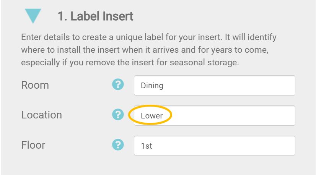Click the help icon next to Room
Screen dimensions: 316x175
(118, 84)
